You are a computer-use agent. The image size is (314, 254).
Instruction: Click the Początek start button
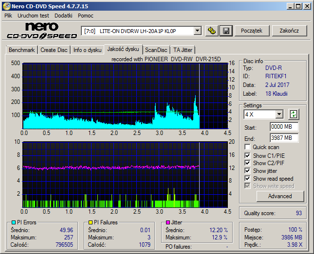(252, 31)
